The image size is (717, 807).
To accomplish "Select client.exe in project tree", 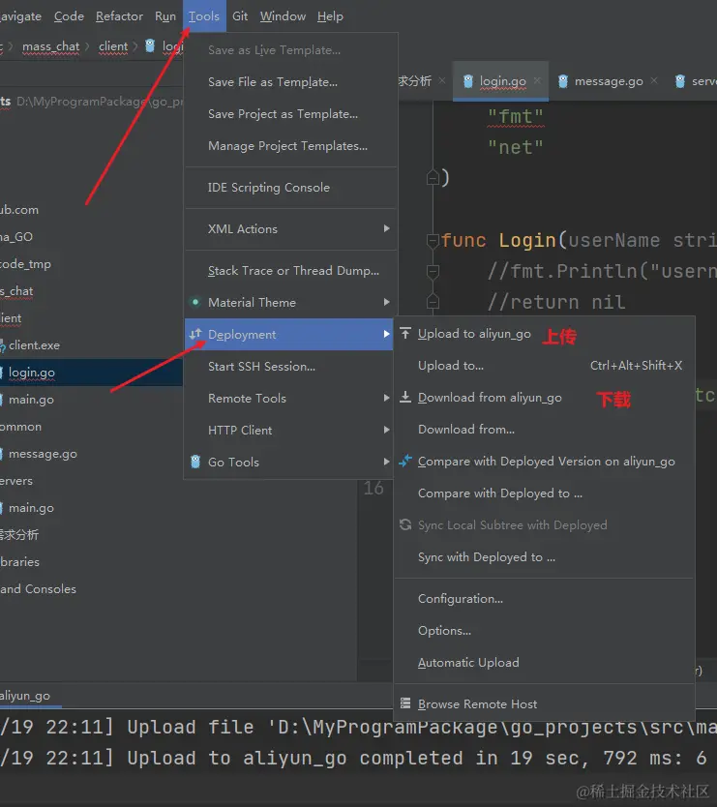I will pyautogui.click(x=34, y=345).
